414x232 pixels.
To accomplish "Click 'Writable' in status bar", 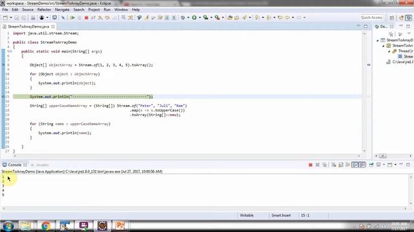I will tap(246, 215).
